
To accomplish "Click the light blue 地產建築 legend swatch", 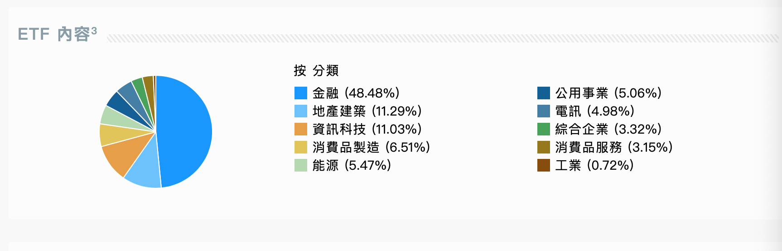I will 301,111.
